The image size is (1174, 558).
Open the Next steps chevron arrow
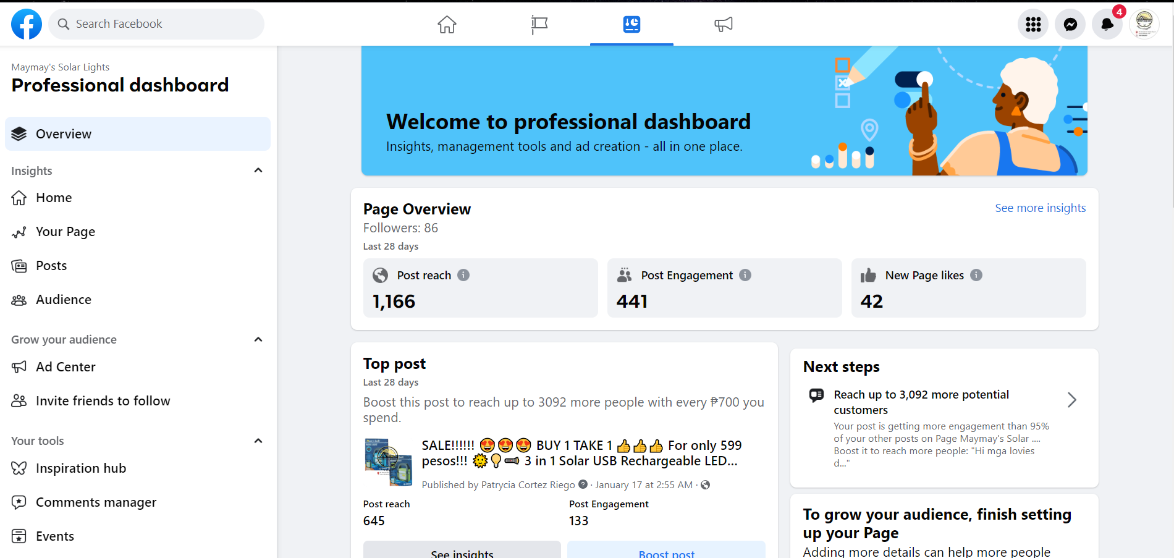pos(1072,400)
